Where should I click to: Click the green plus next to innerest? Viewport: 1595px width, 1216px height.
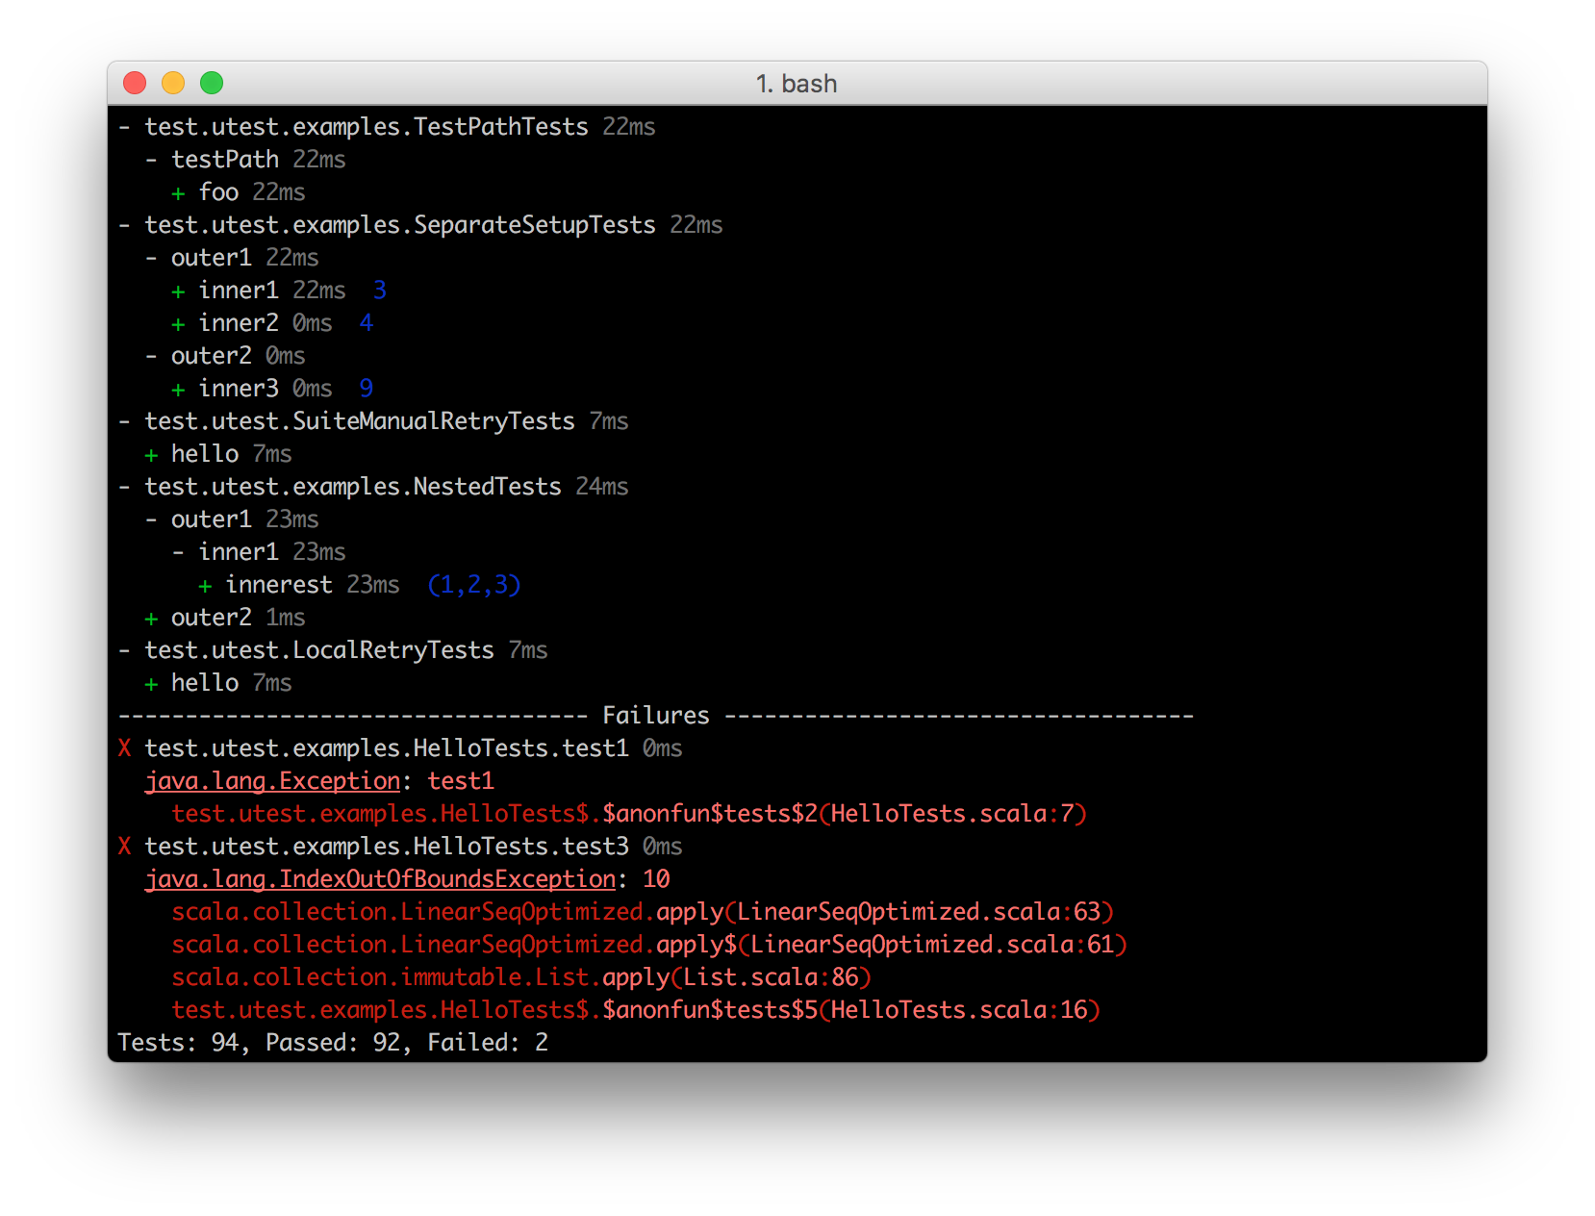205,584
